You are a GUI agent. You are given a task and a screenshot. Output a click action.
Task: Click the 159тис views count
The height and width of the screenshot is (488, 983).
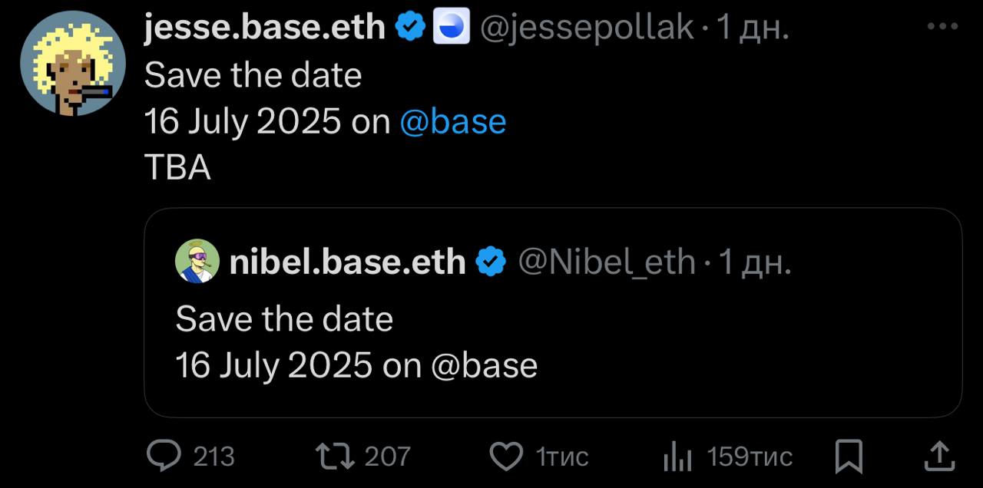[750, 457]
